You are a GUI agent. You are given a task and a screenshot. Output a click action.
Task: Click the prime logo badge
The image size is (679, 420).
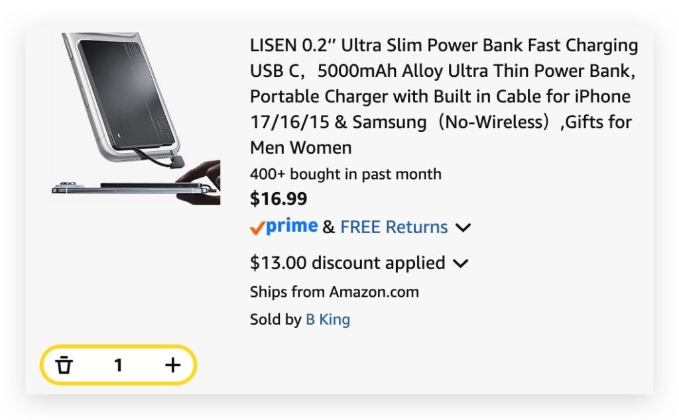point(292,227)
